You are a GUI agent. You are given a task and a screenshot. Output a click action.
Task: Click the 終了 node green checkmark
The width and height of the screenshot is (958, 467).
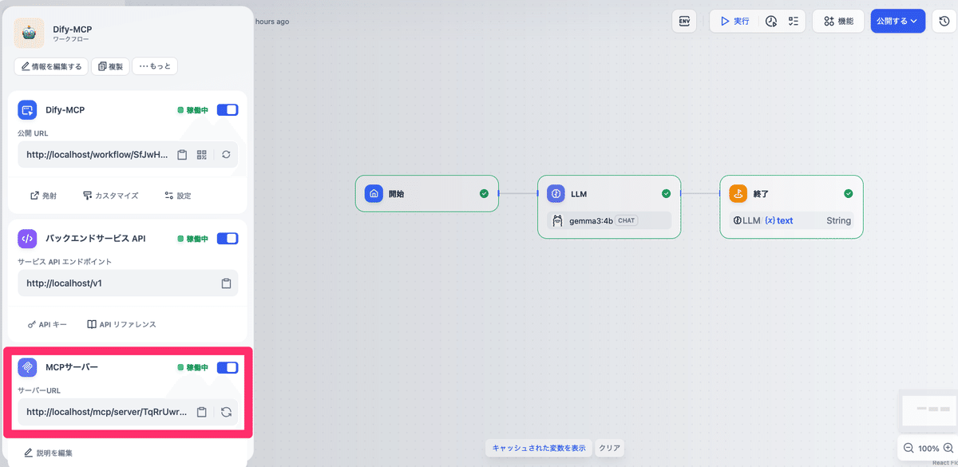point(848,193)
